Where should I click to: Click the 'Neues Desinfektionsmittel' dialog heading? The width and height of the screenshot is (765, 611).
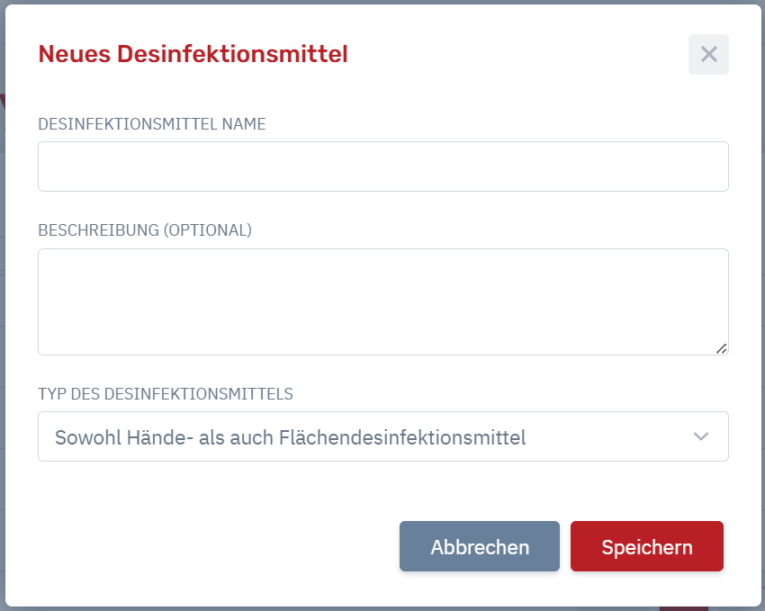[x=193, y=54]
